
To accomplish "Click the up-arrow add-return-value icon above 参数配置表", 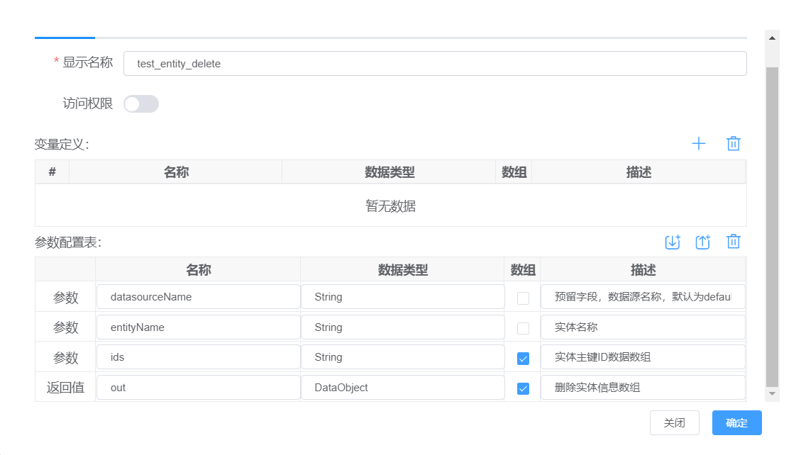I will 702,242.
